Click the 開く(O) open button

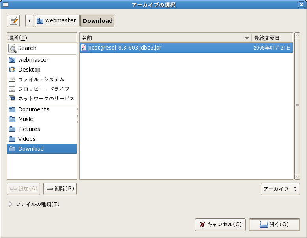coord(274,225)
